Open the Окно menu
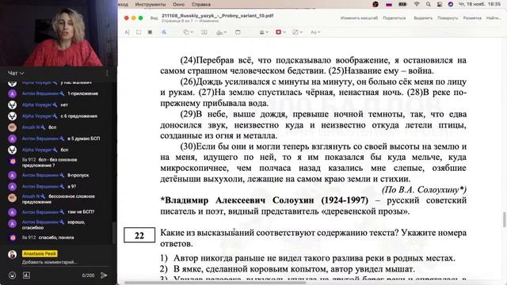Viewport: 507px width, 285px height. [178, 5]
